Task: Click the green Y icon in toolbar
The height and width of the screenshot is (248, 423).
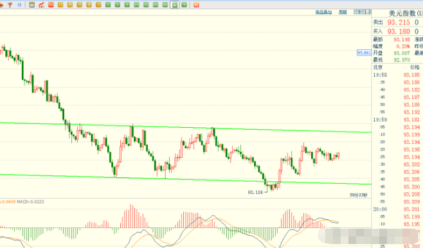Action: pos(184,4)
